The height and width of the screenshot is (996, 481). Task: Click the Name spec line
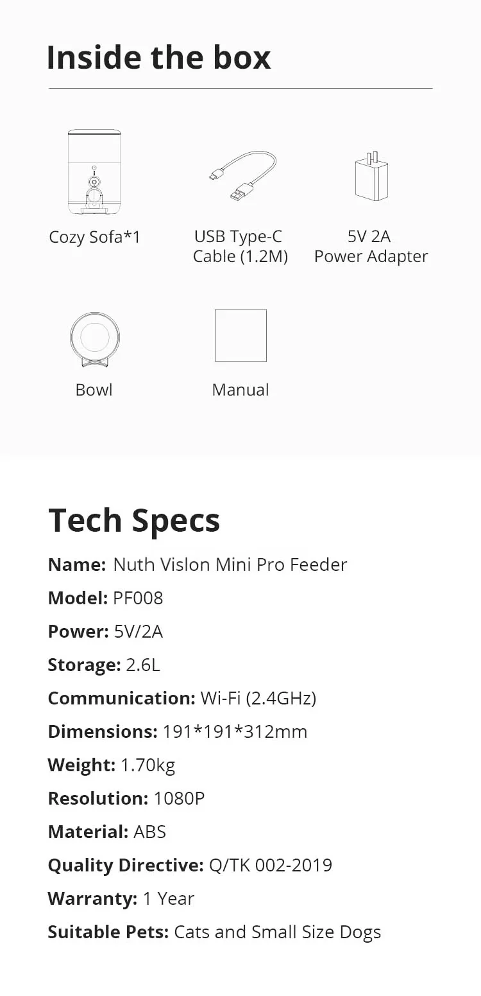[198, 564]
